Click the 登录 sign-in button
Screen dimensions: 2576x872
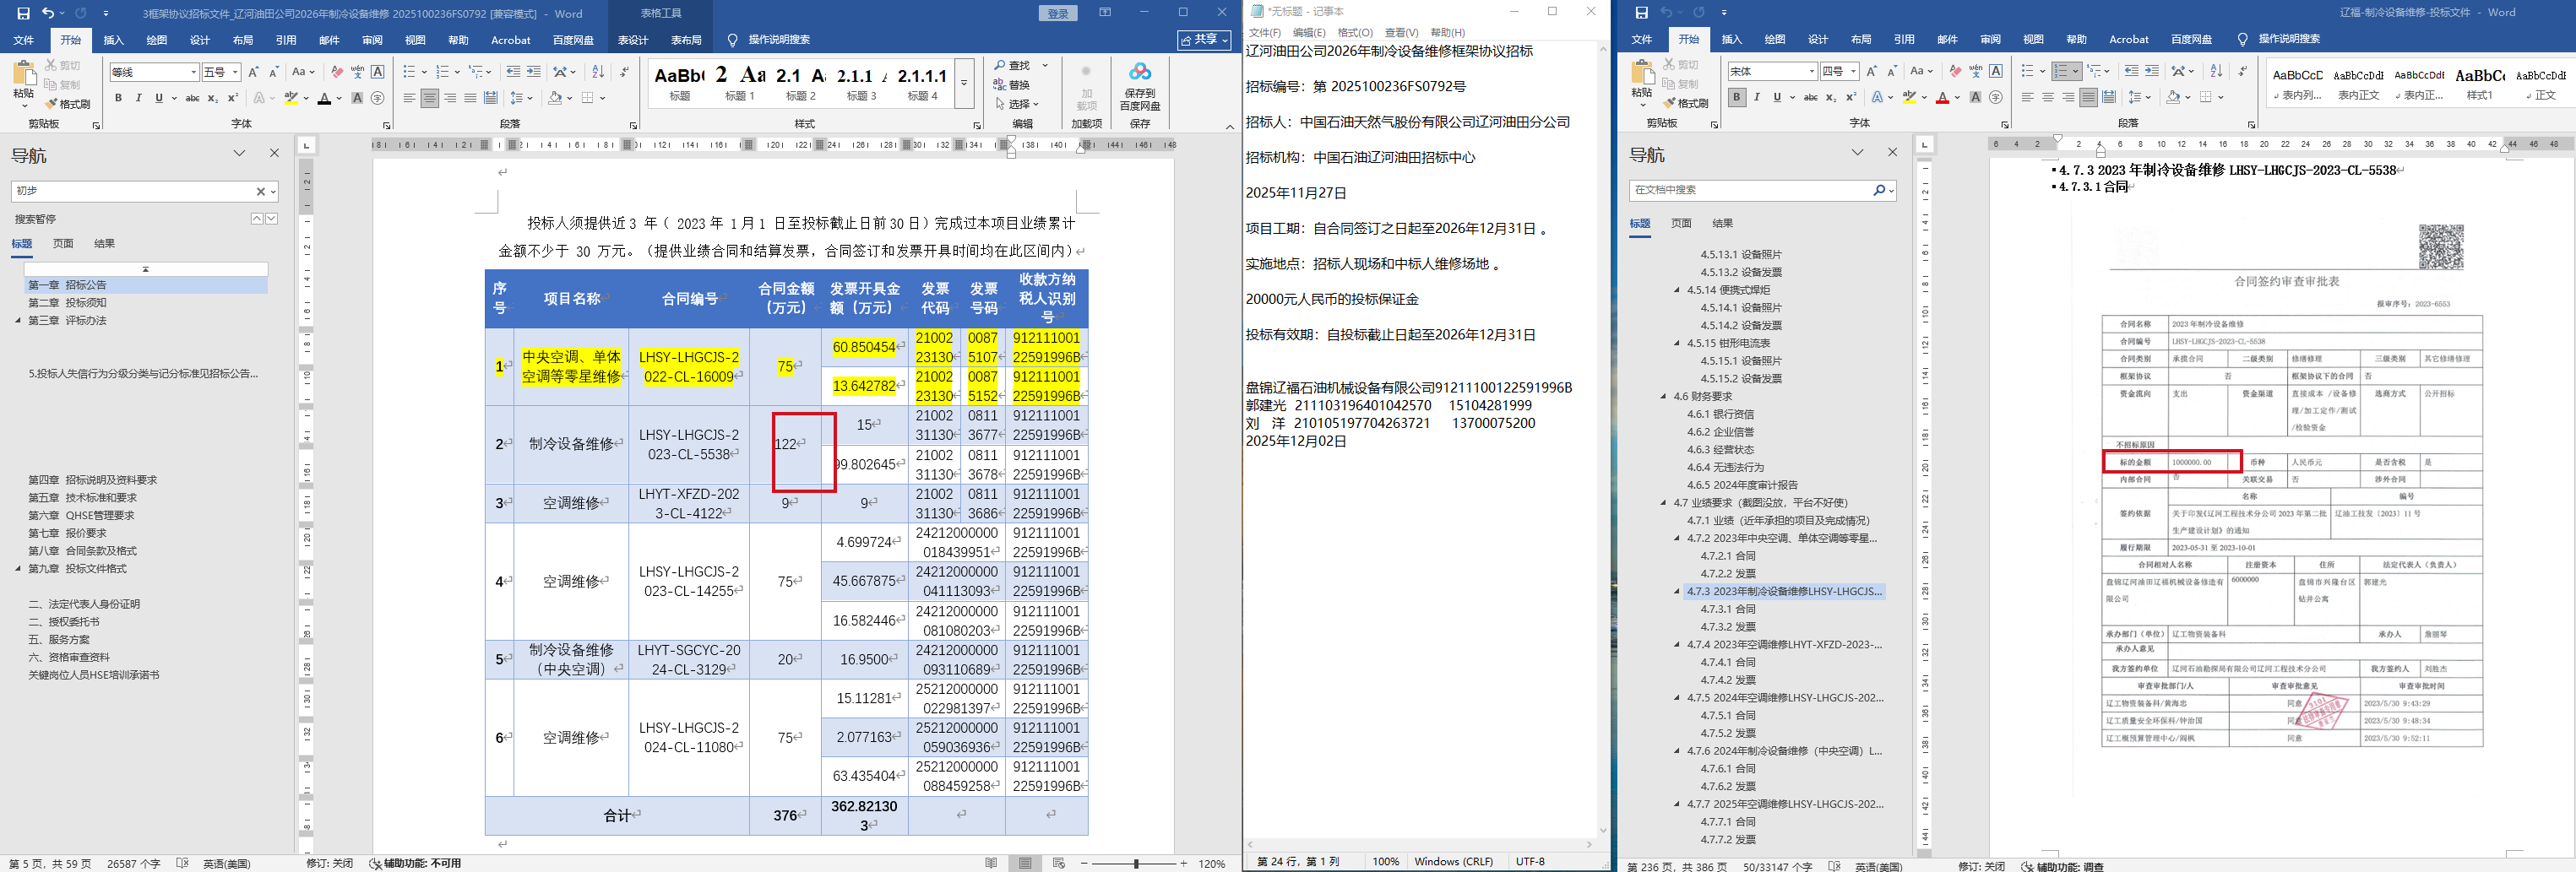[1057, 14]
